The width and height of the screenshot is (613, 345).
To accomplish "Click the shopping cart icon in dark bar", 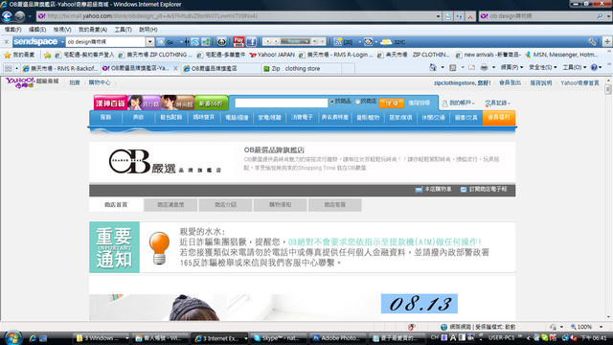I will click(419, 190).
